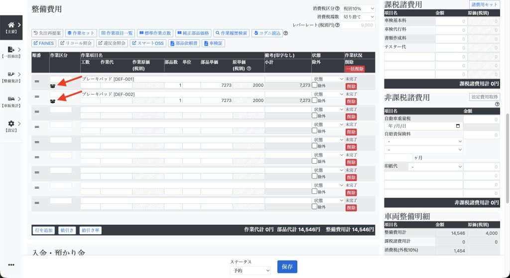
Task: Open 車検証 PDF button
Action: coord(213,43)
